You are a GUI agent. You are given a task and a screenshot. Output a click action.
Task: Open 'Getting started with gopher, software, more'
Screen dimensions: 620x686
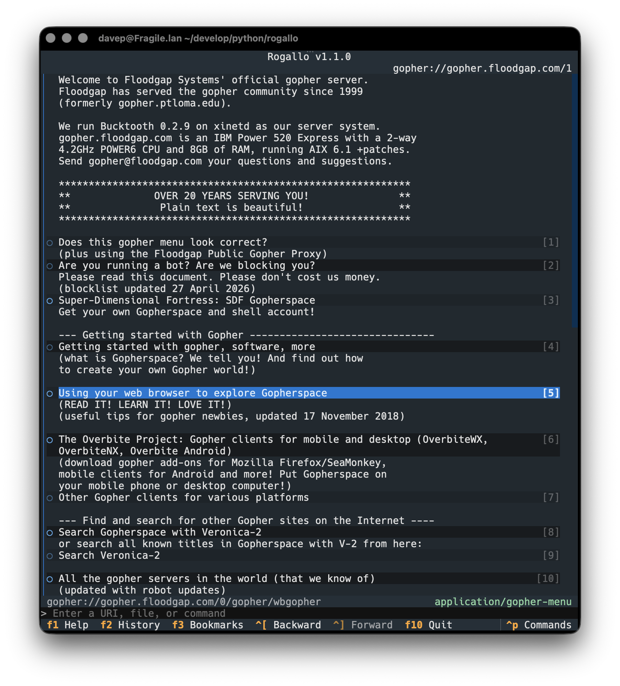click(187, 347)
